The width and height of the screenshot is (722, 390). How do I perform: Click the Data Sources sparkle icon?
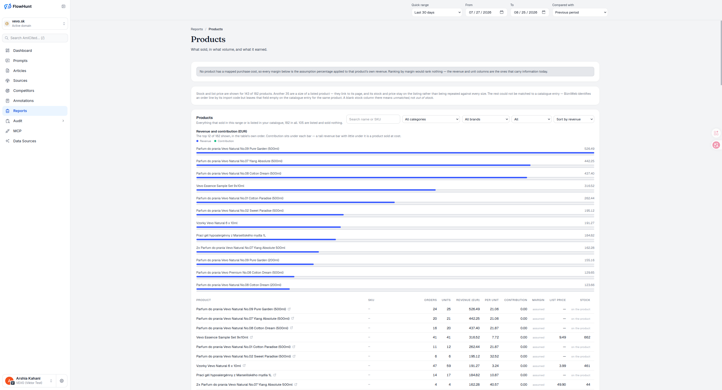point(7,141)
